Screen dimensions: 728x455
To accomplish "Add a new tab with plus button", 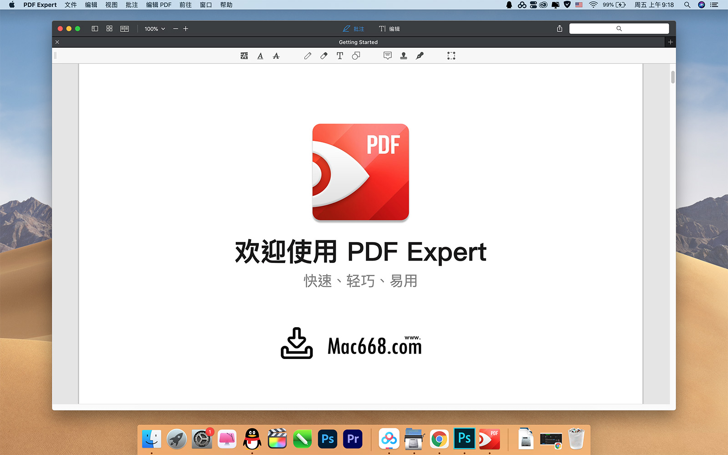I will 670,42.
